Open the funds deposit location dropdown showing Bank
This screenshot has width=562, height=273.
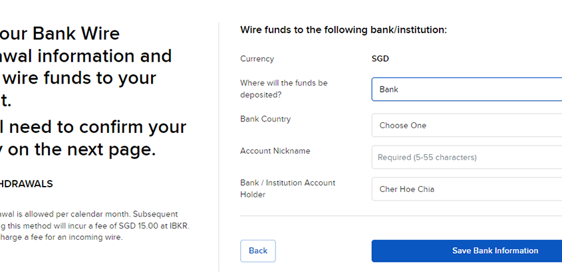pyautogui.click(x=466, y=89)
